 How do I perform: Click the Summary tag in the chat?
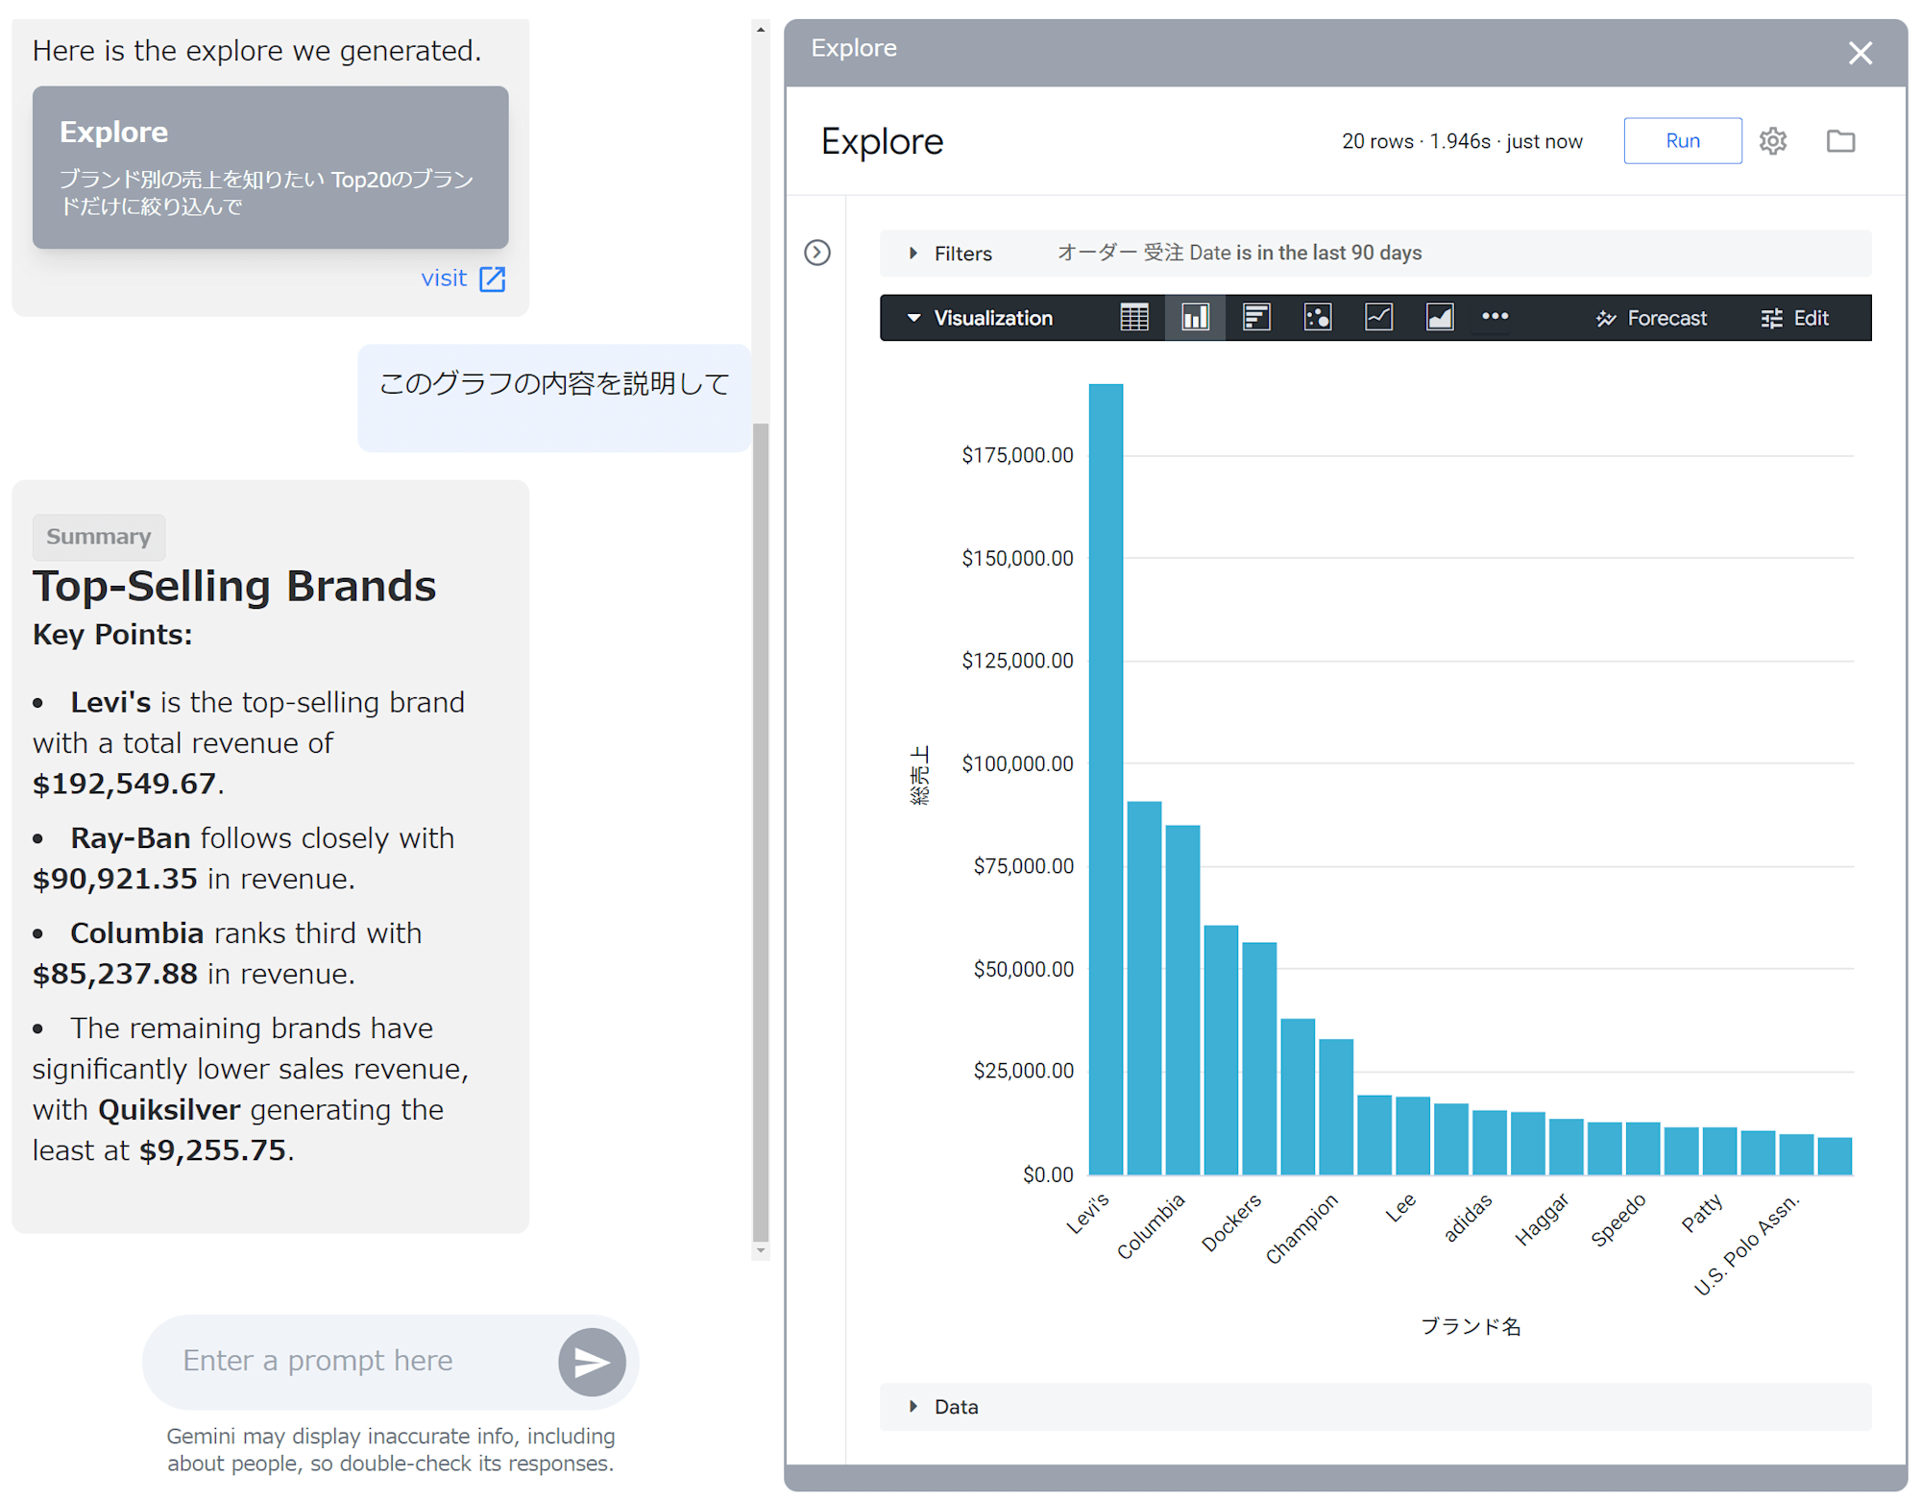tap(99, 537)
